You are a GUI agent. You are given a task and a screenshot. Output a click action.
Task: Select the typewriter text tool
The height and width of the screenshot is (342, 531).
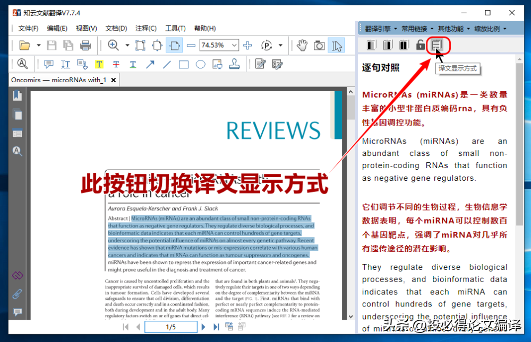tap(65, 64)
